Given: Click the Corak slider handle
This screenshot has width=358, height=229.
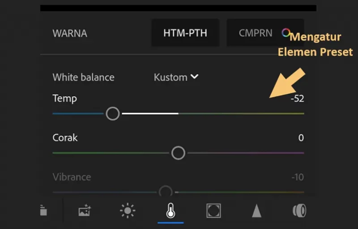Looking at the screenshot, I should point(178,153).
